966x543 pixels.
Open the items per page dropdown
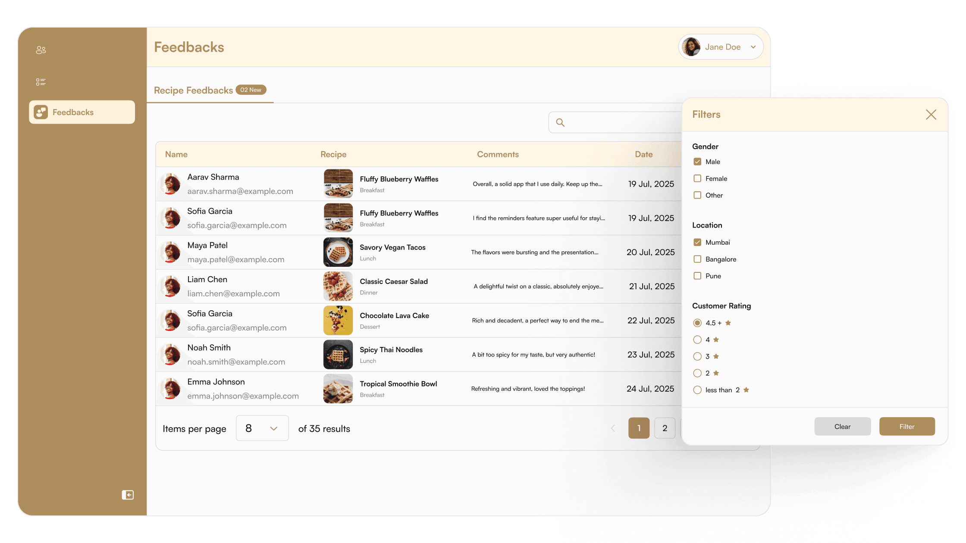pyautogui.click(x=262, y=428)
